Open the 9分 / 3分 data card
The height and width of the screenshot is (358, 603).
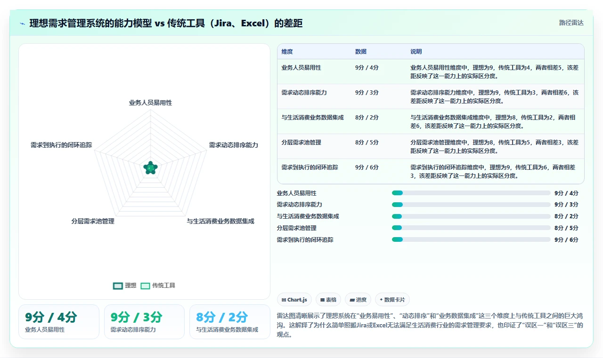coord(144,322)
